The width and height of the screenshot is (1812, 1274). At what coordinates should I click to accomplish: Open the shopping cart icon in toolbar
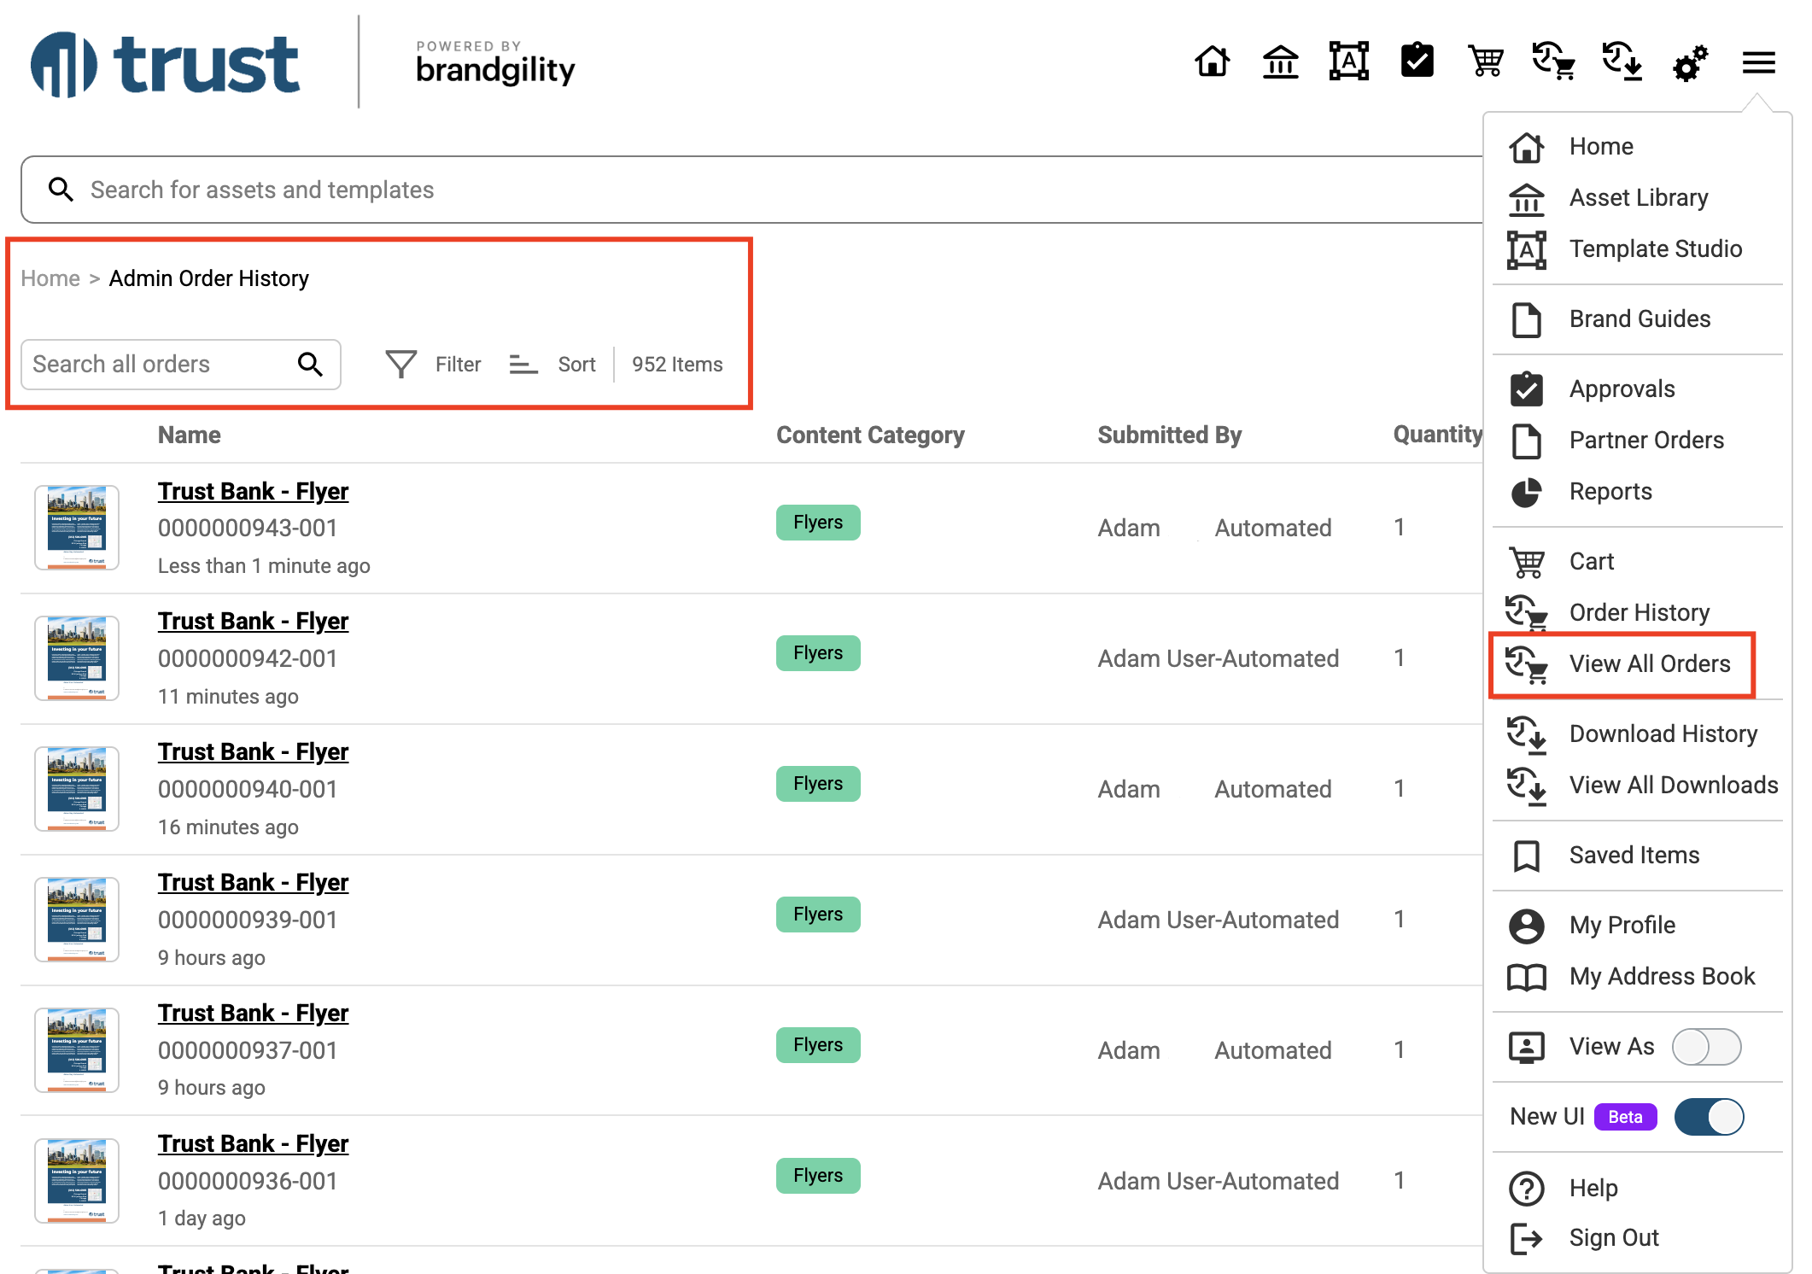[1485, 61]
